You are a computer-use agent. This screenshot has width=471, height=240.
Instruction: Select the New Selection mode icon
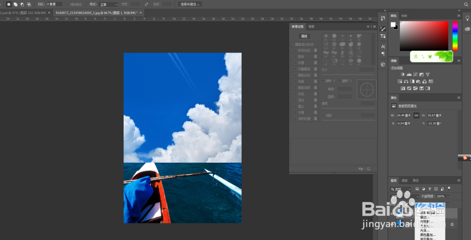[x=8, y=4]
